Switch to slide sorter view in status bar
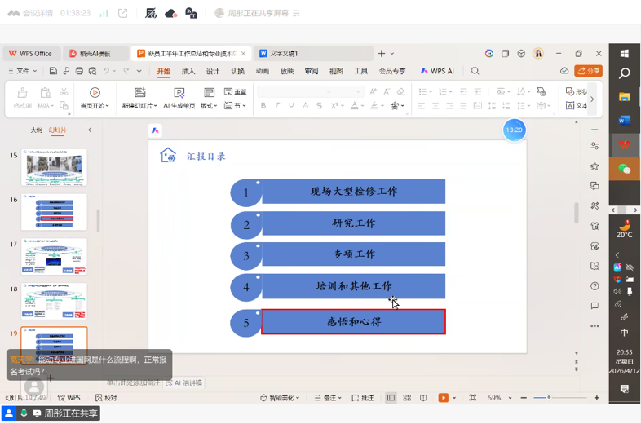The height and width of the screenshot is (424, 641). click(407, 398)
